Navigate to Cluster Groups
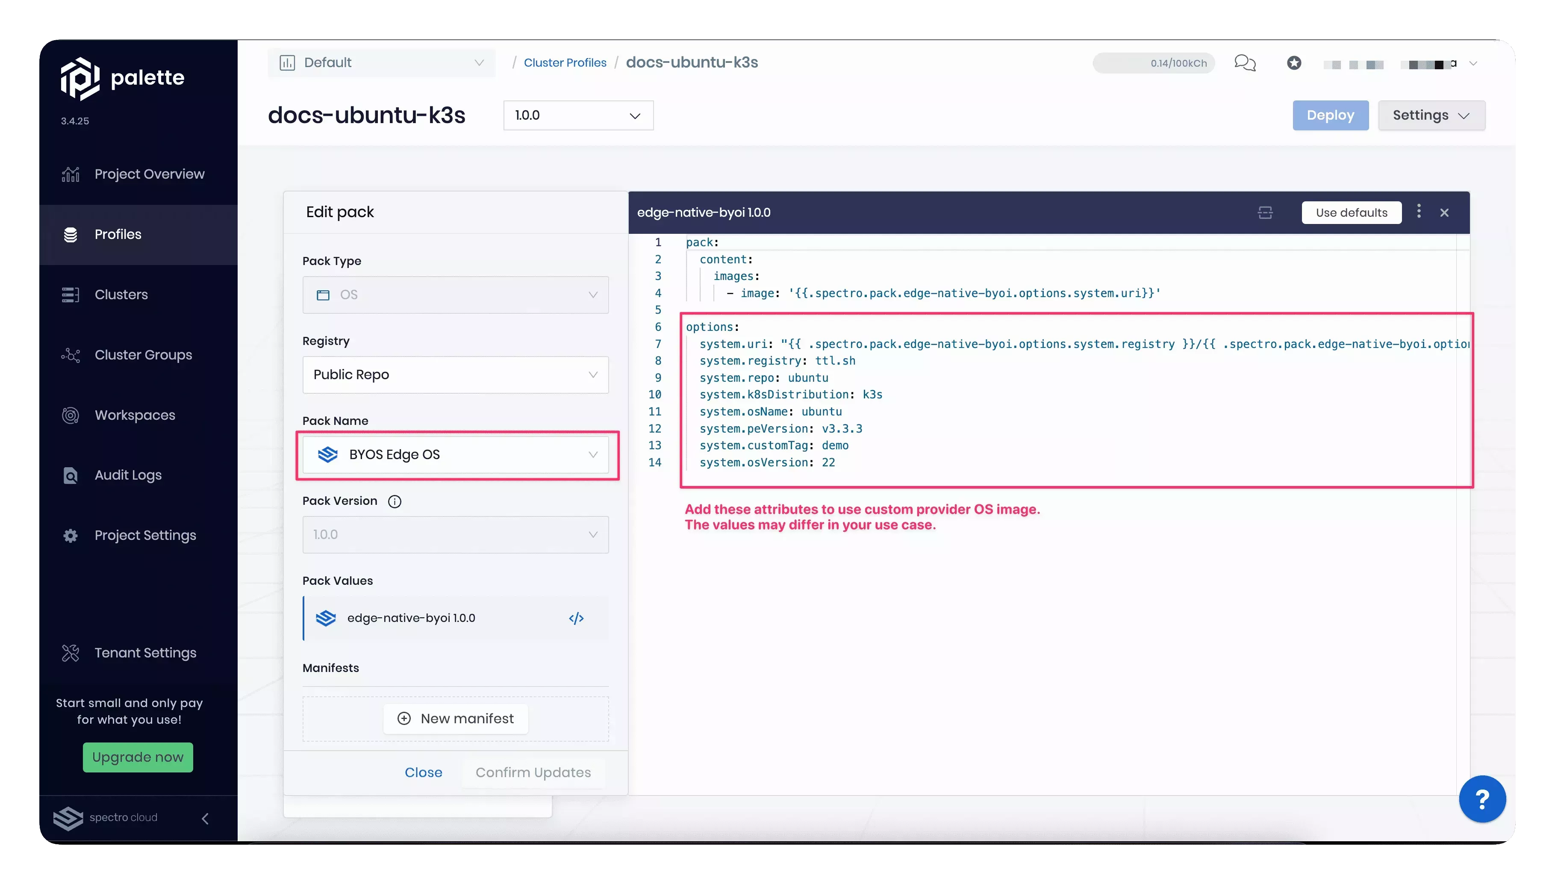 138,354
